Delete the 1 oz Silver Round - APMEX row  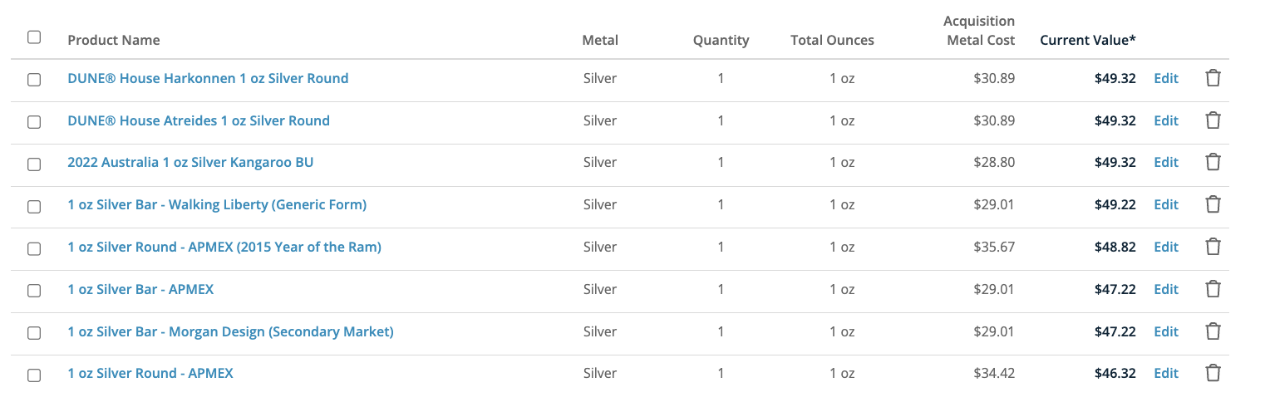point(1213,373)
